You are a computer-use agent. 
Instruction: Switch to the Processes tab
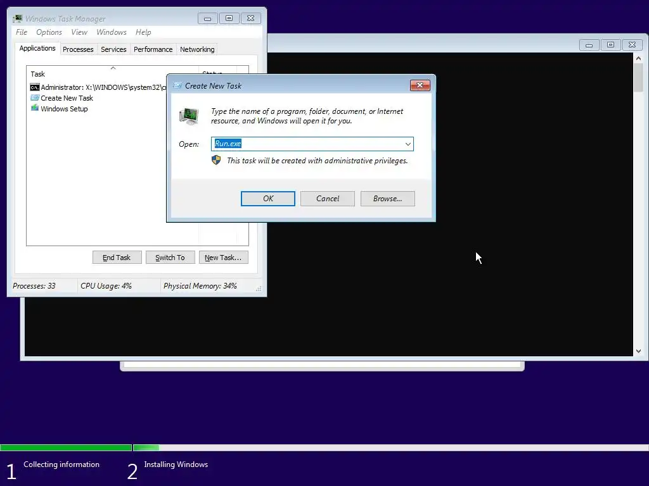tap(78, 49)
